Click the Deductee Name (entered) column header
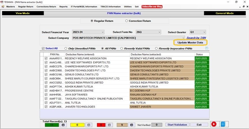 [x=97, y=54]
